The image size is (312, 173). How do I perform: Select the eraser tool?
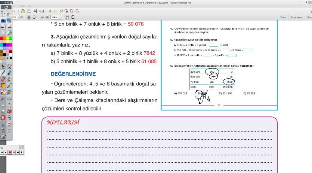[3, 79]
